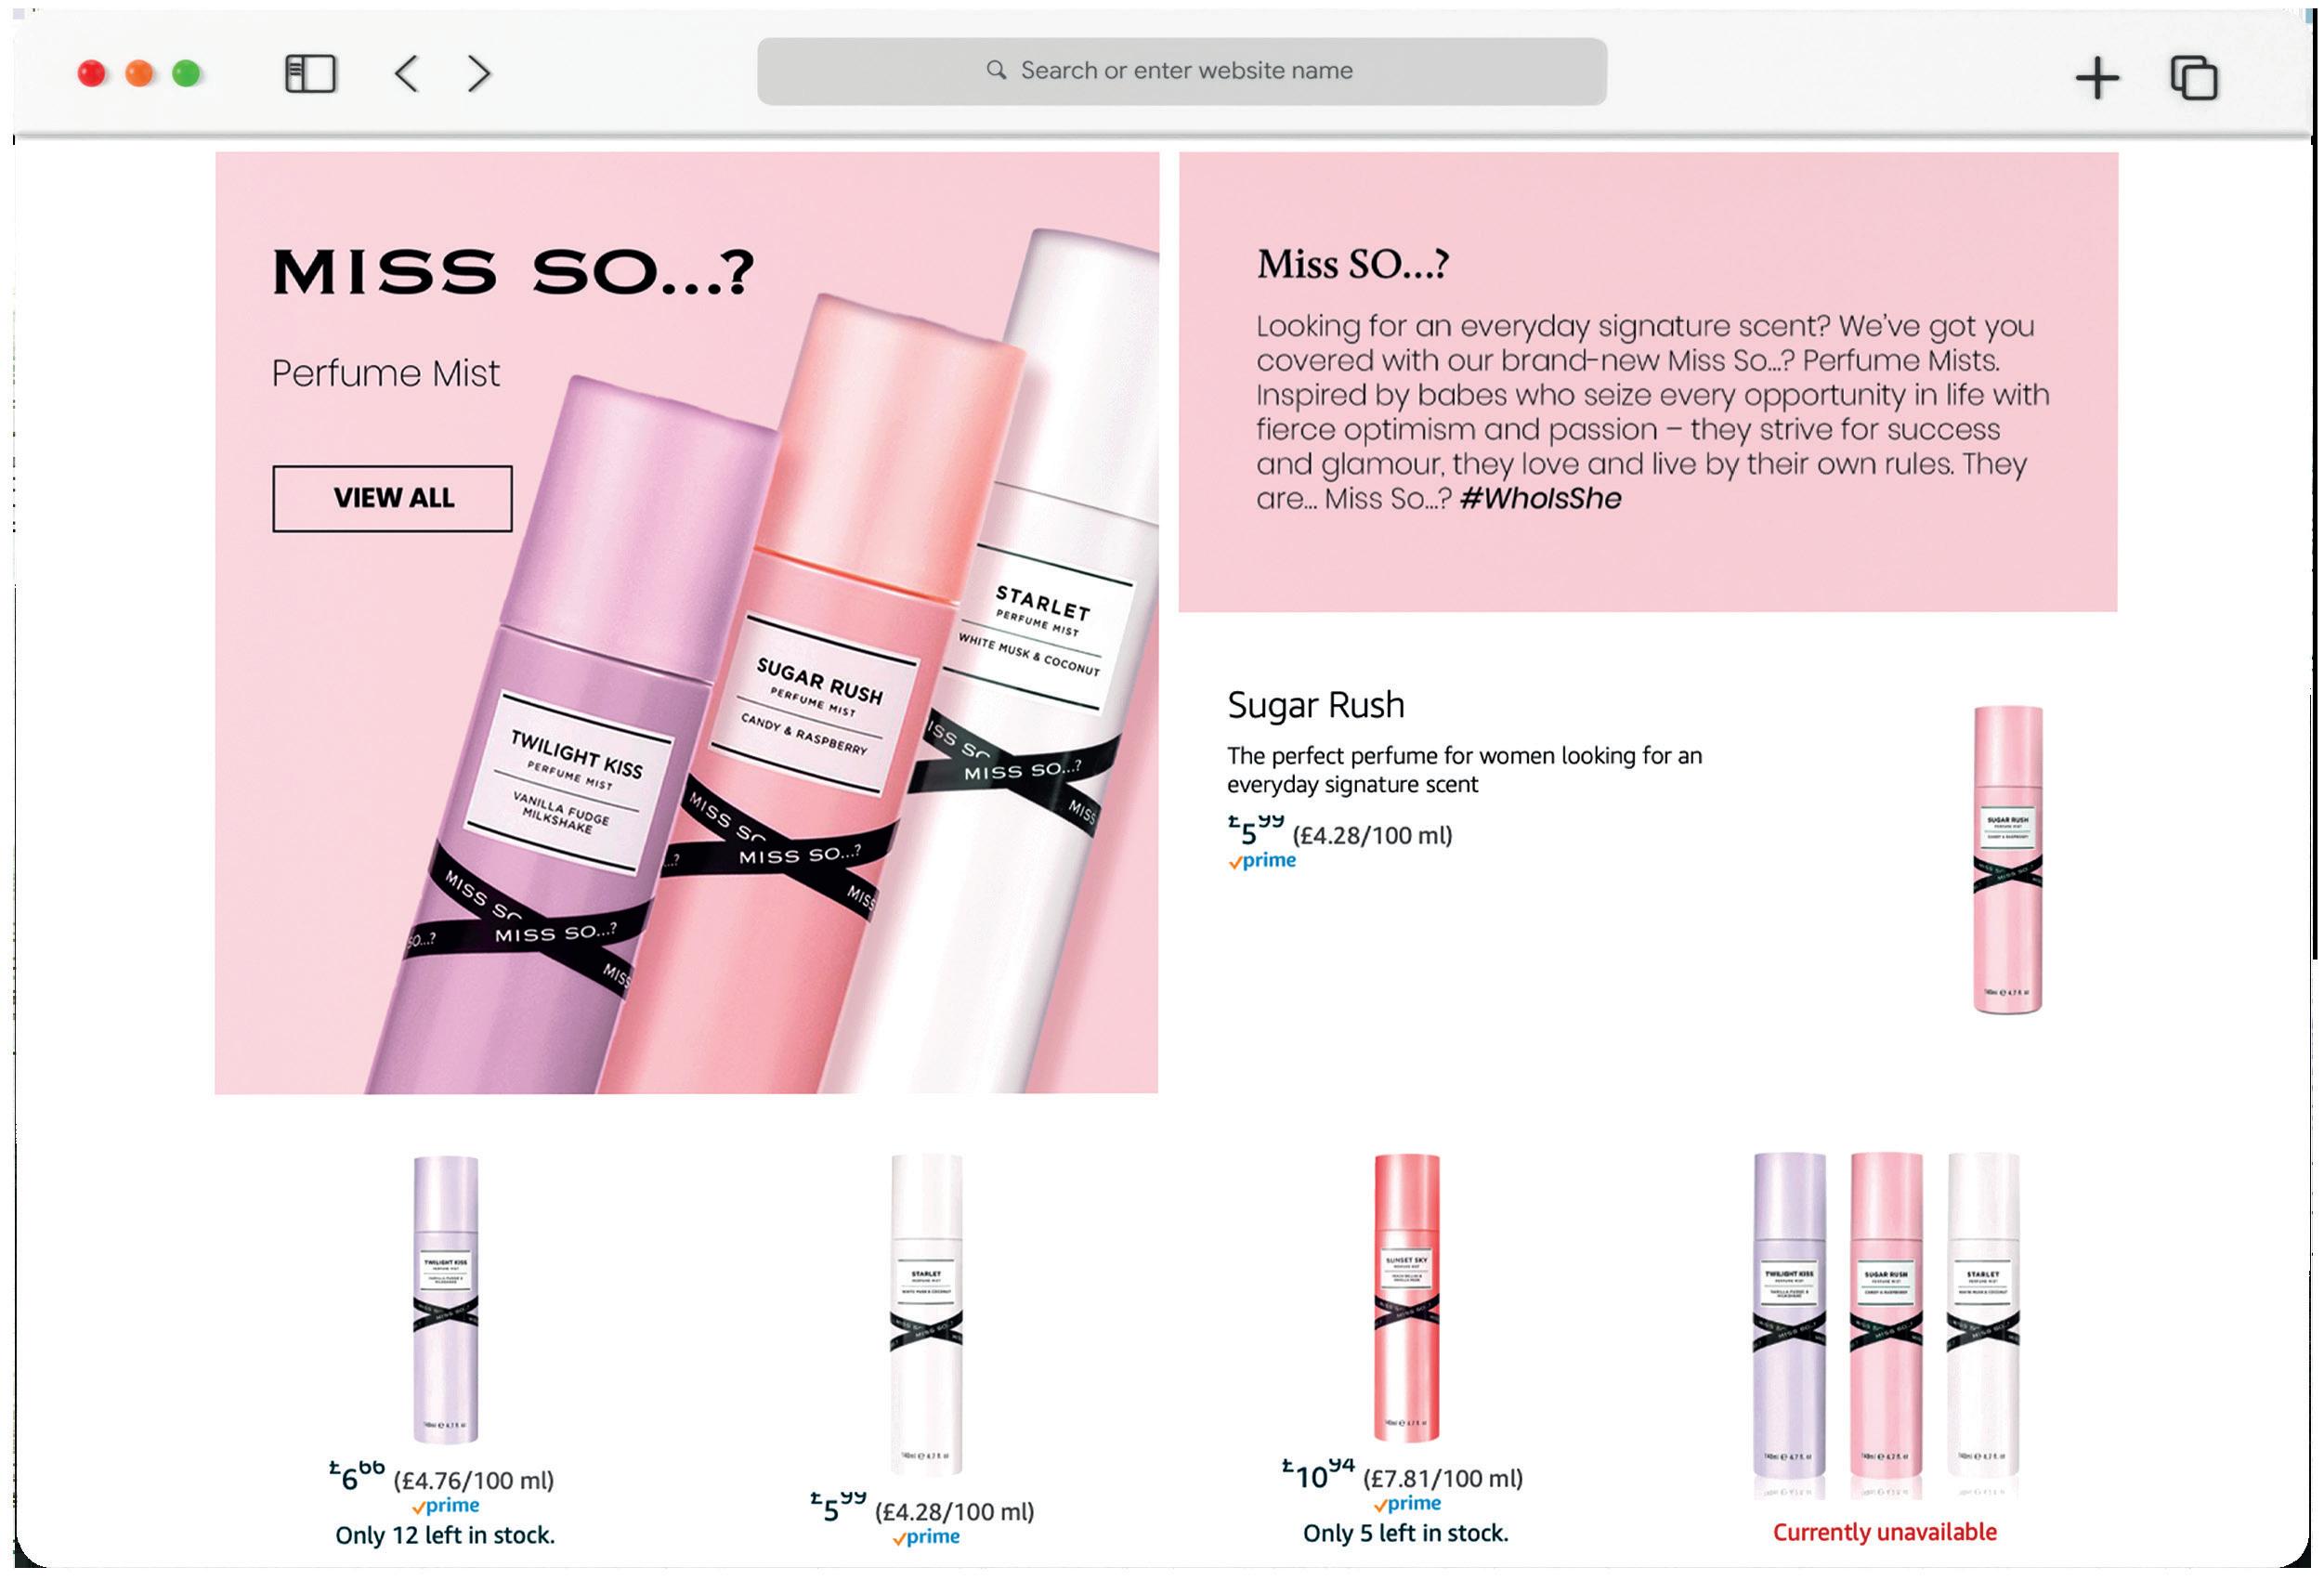Go forward with the right arrow
The height and width of the screenshot is (1580, 2324).
pos(479,74)
